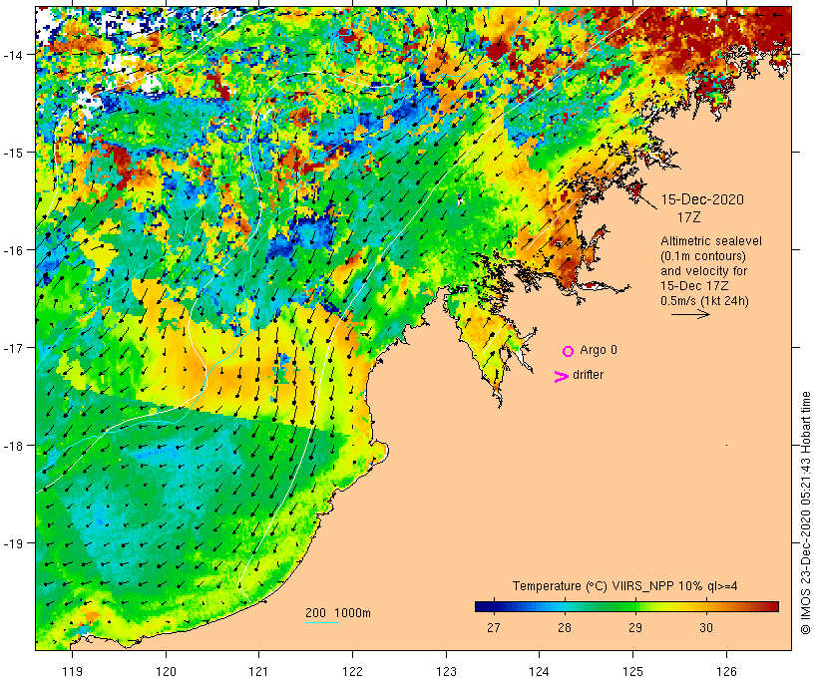Click the longitude label '125'
Screen dimensions: 818x678
pos(633,671)
